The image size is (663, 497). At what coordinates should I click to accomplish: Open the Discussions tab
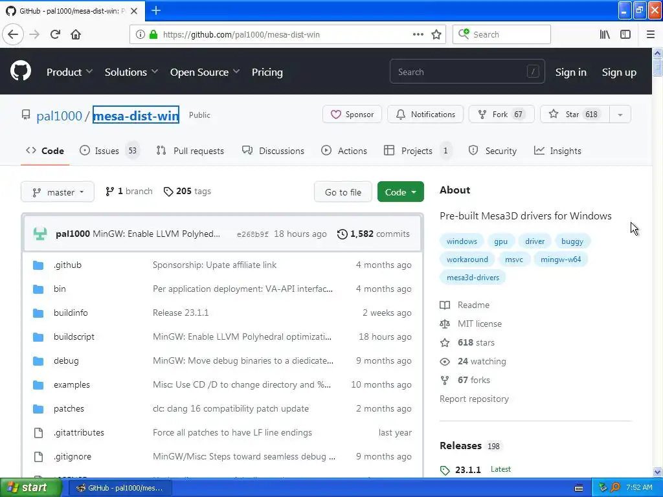(x=273, y=151)
